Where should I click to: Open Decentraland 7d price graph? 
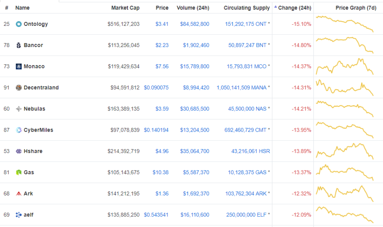345,87
